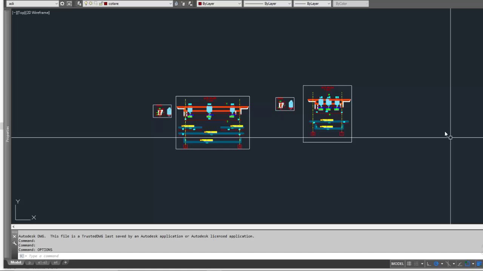483x271 pixels.
Task: Open workspace settings gear icon
Action: (x=62, y=3)
